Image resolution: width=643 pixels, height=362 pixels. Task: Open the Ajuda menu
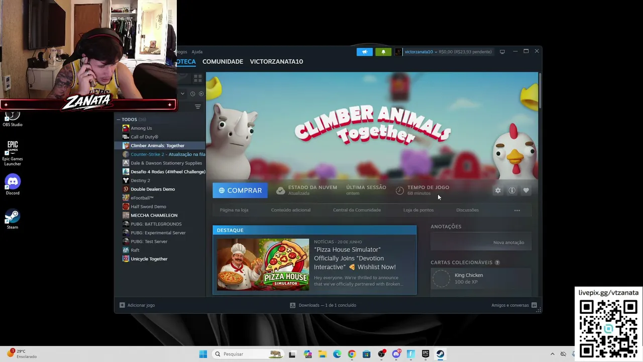point(197,52)
